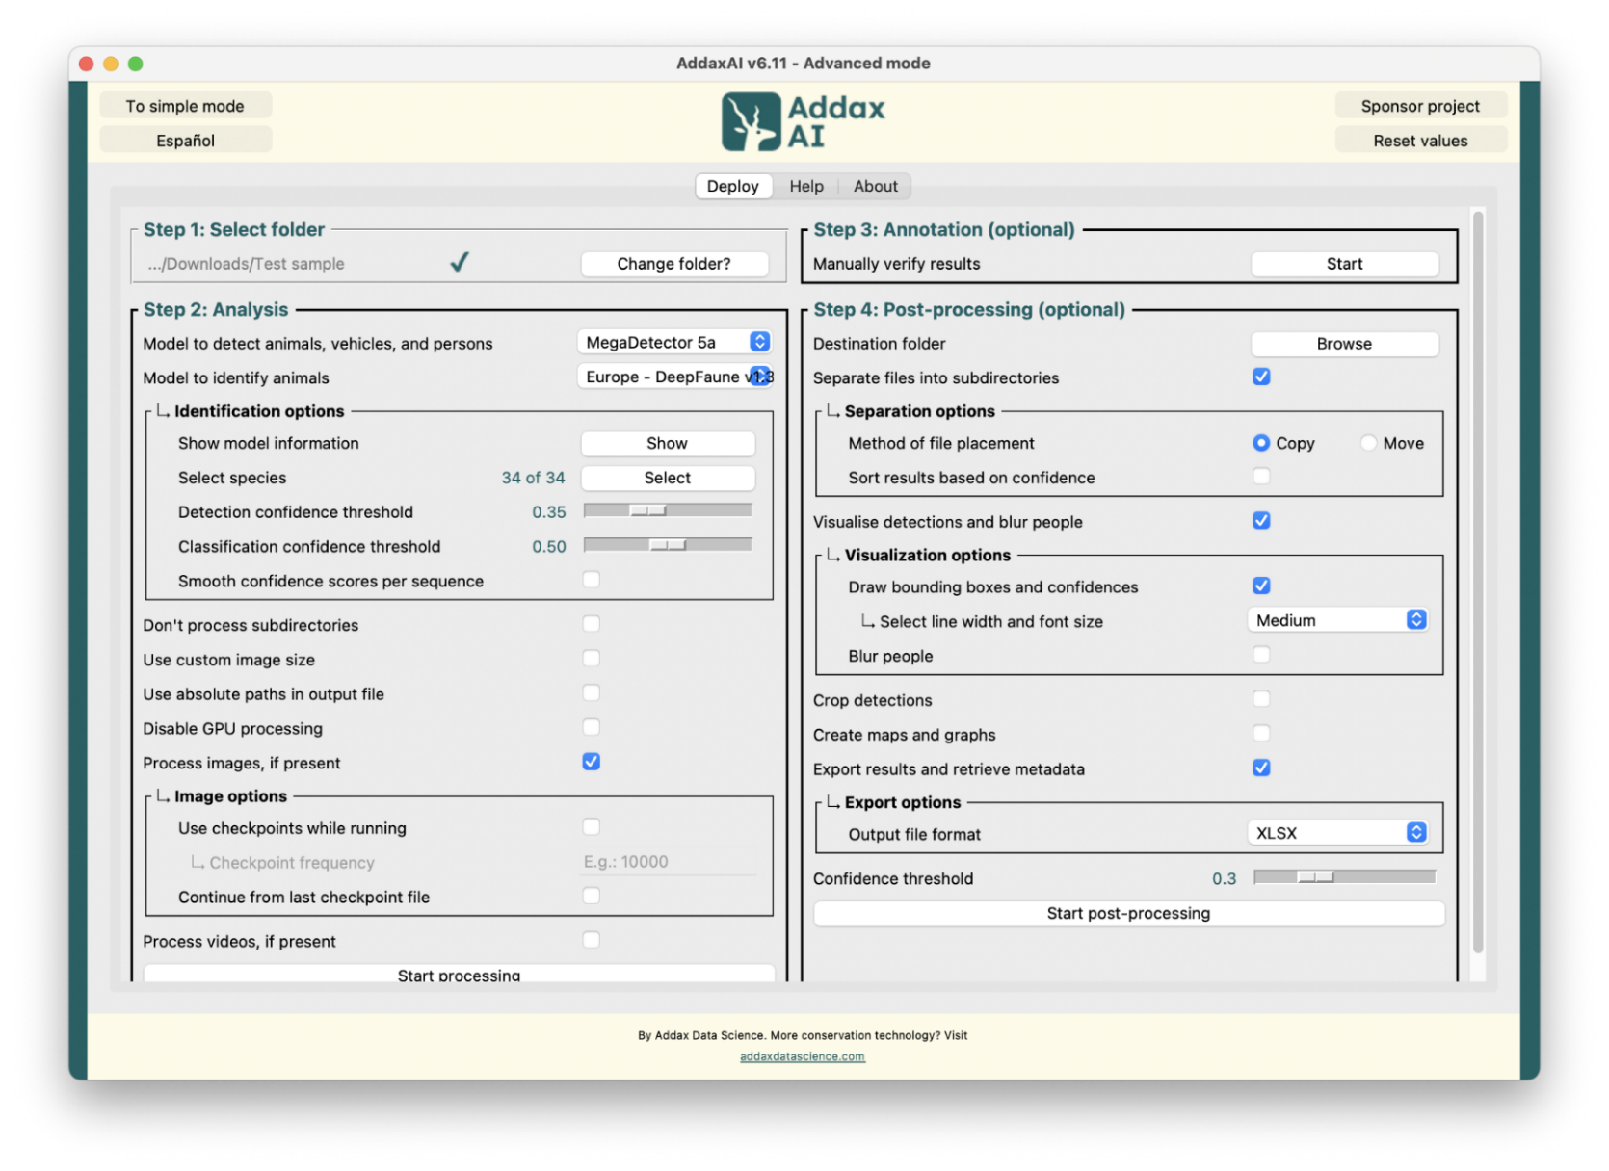Screen dimensions: 1609x1171
Task: Enable Sort results based on confidence
Action: pos(1260,476)
